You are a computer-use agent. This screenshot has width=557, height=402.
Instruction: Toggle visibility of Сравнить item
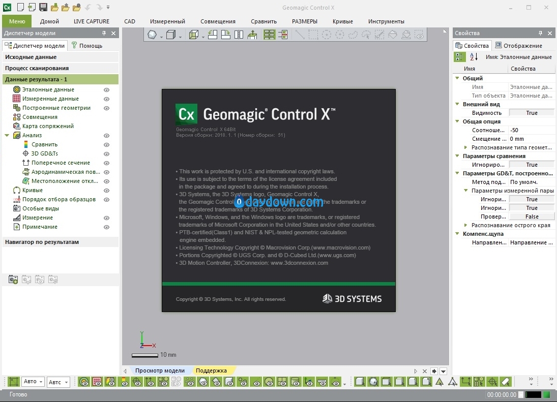coord(106,145)
